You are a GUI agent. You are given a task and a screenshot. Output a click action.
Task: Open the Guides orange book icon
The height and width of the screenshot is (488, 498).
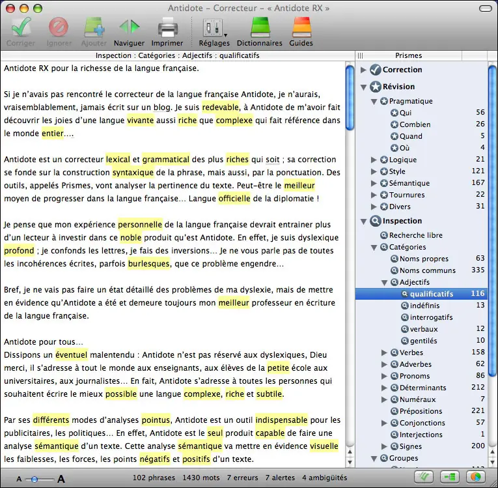301,27
